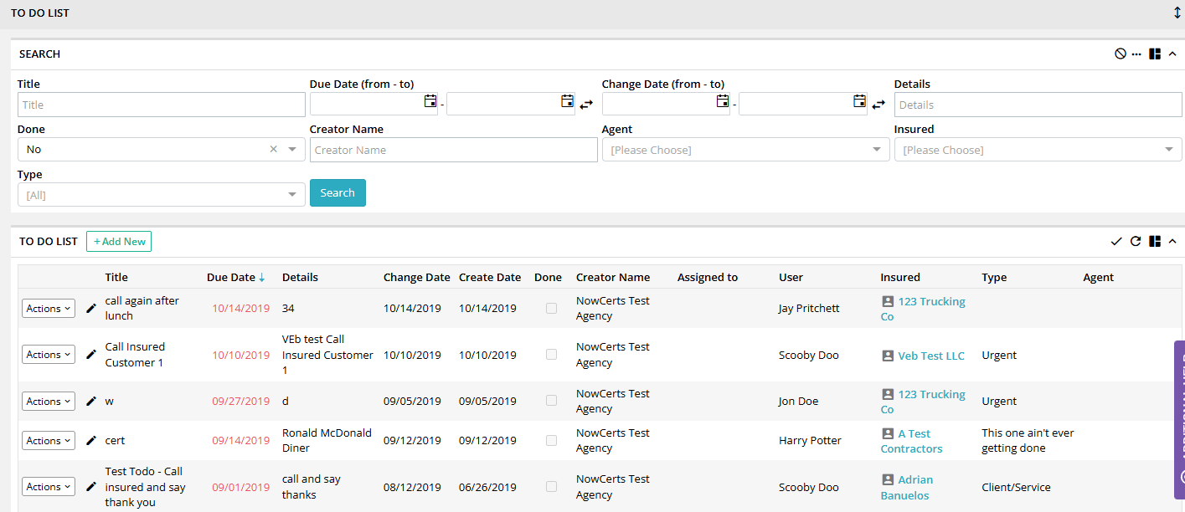Click the Due Date from input field
The height and width of the screenshot is (512, 1185).
367,104
